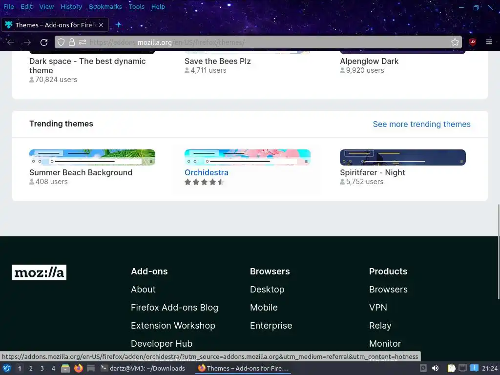Open the VPN link under Products
Screen dimensions: 500x375
click(378, 308)
